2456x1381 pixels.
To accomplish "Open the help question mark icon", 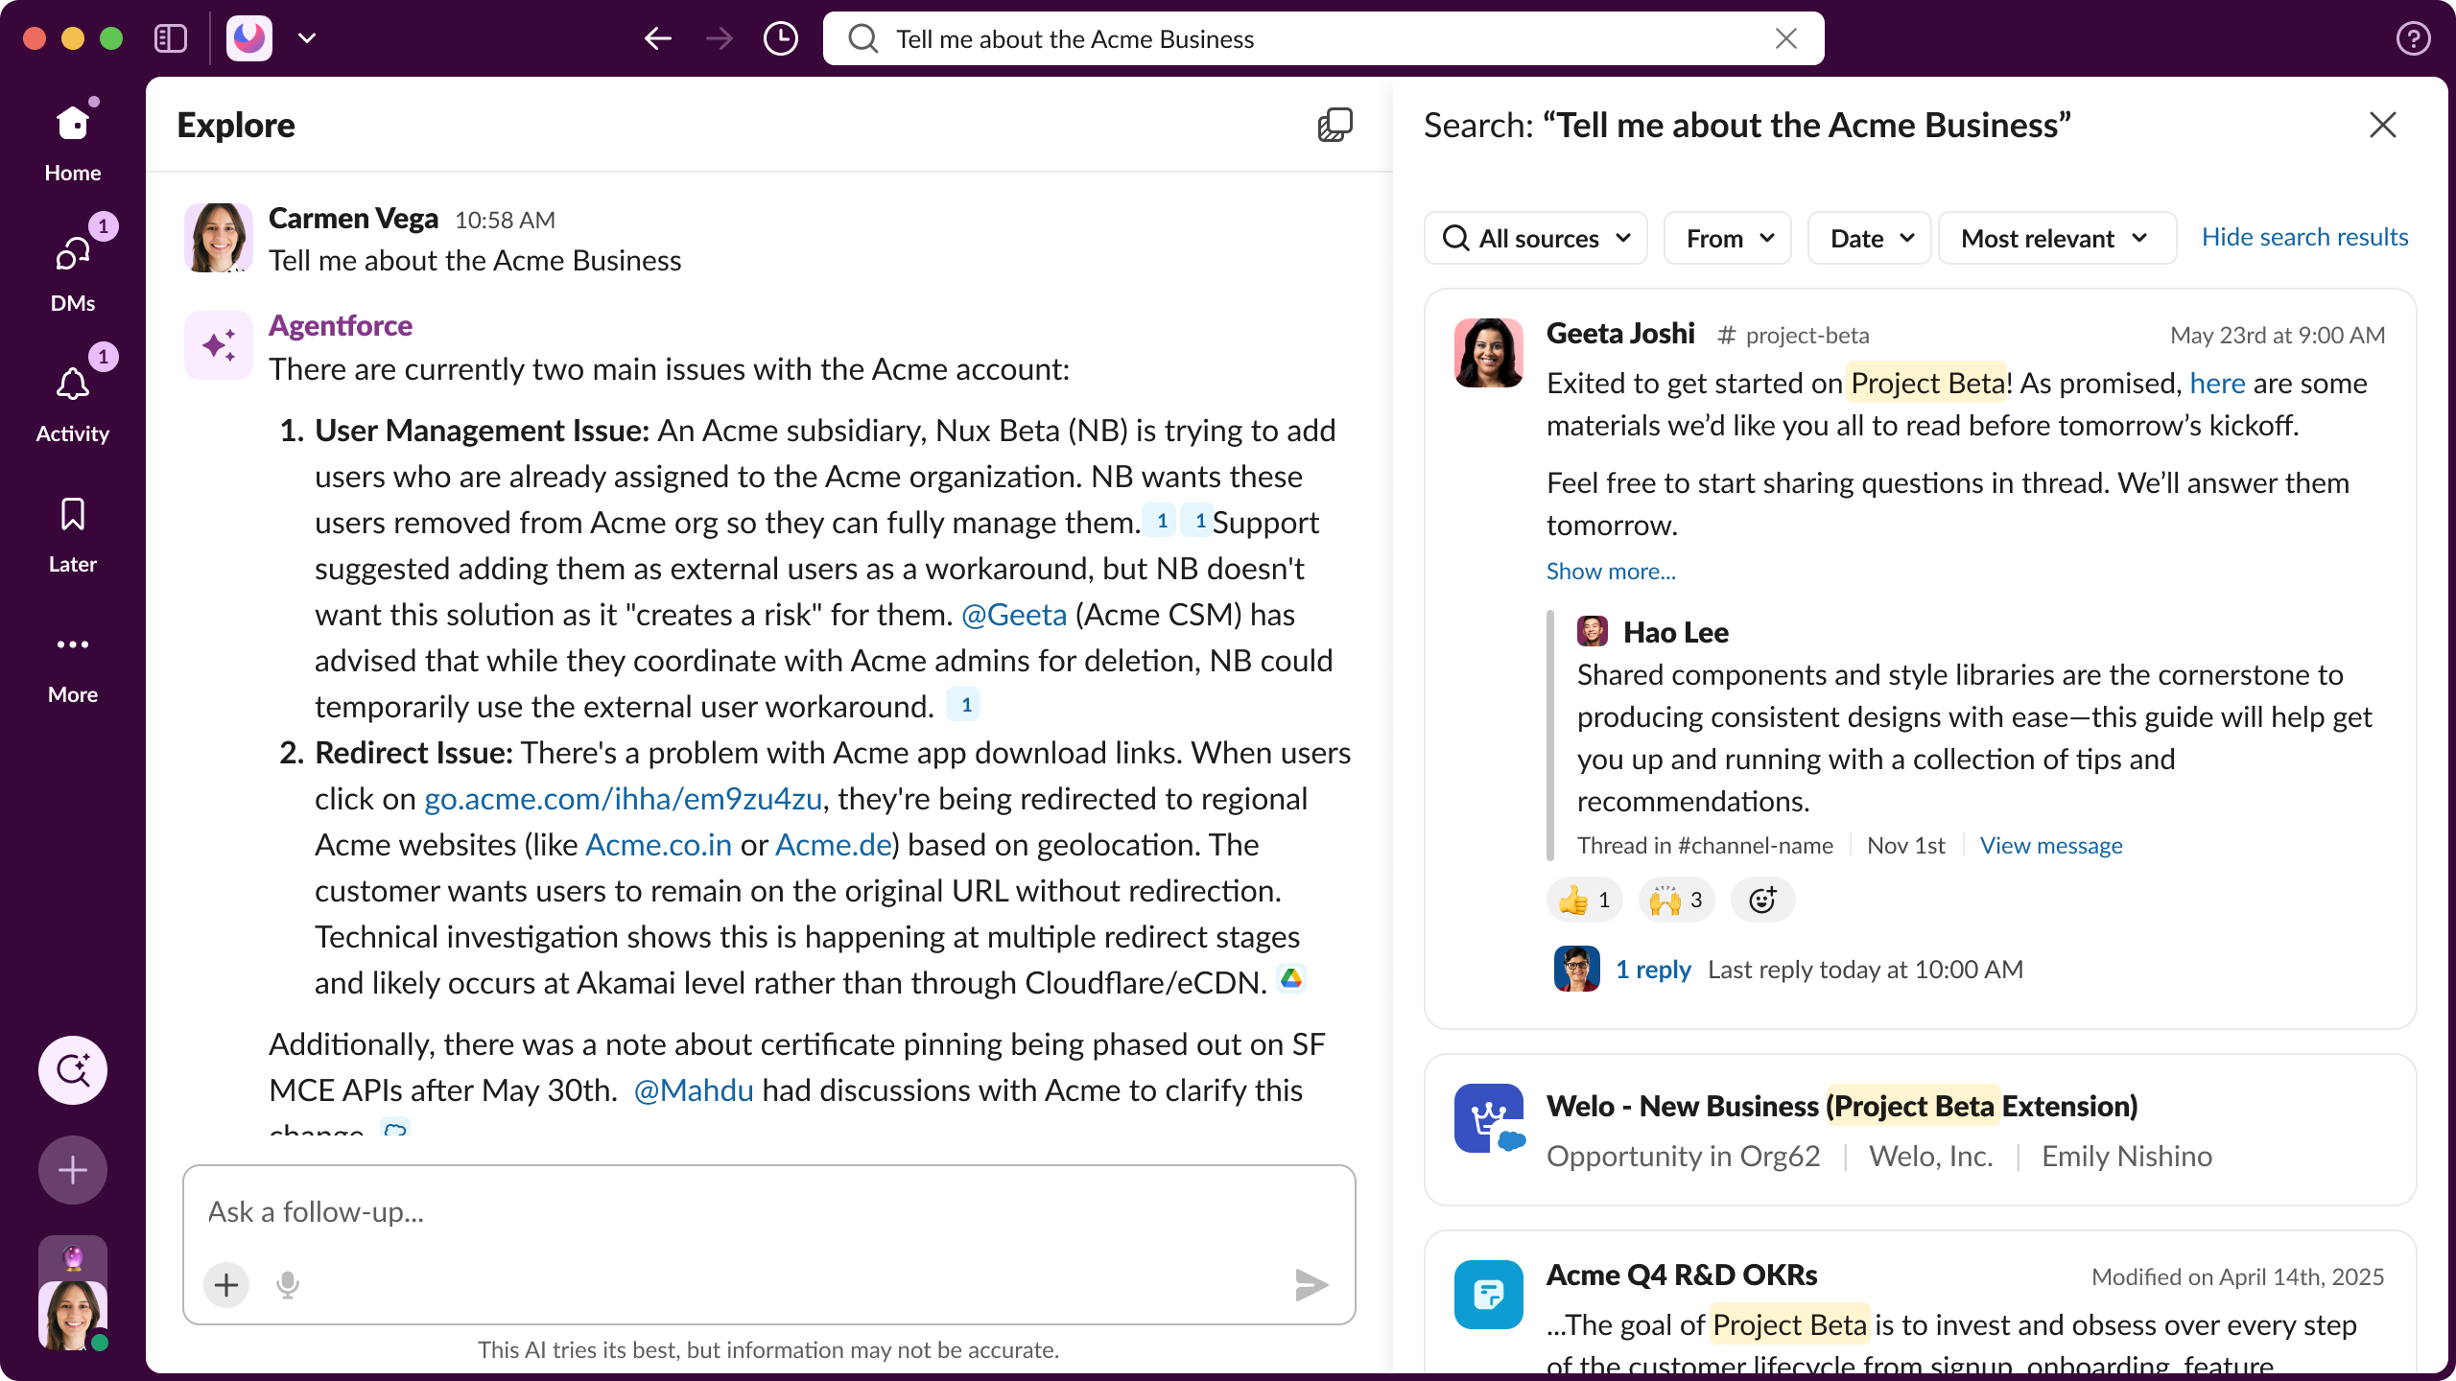I will pyautogui.click(x=2413, y=38).
